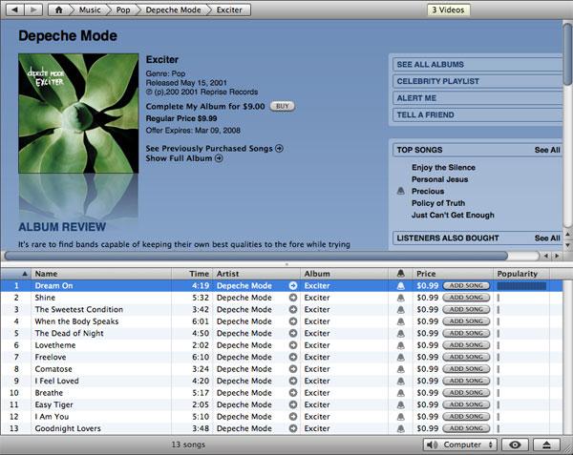573x455 pixels.
Task: Open top song Just Can't Get Enough
Action: click(x=453, y=216)
